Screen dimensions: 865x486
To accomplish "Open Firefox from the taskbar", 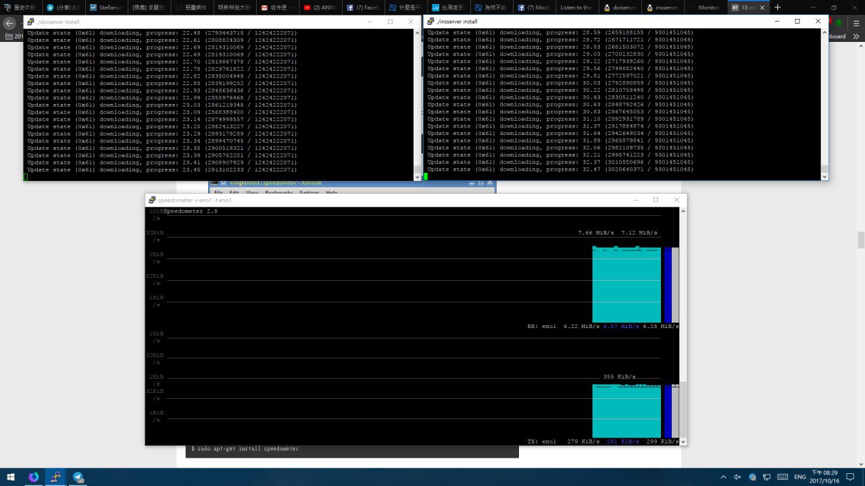I will pyautogui.click(x=33, y=477).
